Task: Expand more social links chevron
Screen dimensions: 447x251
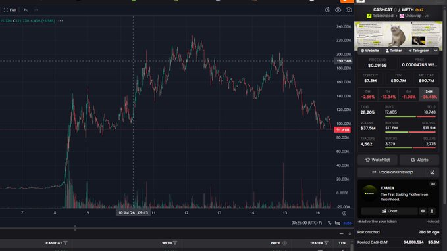Action: 436,51
